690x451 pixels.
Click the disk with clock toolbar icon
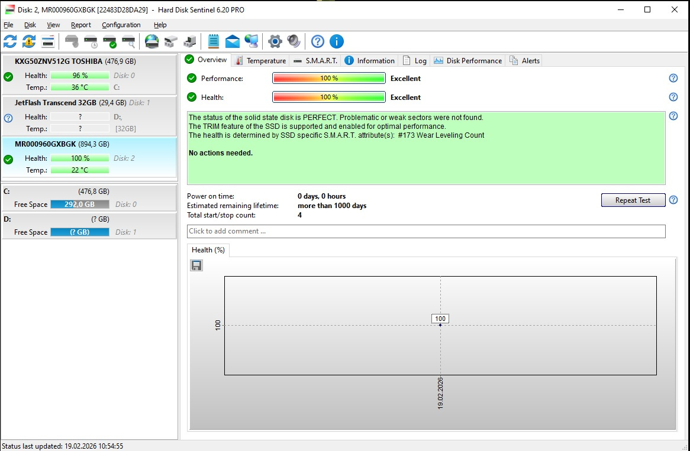[x=91, y=42]
